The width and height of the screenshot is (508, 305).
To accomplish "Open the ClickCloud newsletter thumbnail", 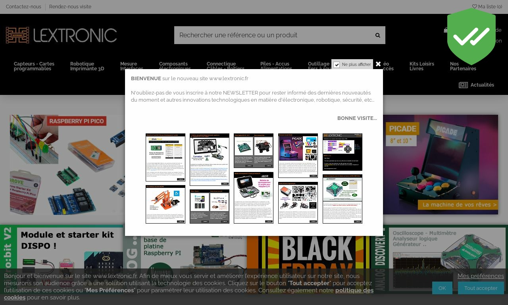I will coord(165,158).
